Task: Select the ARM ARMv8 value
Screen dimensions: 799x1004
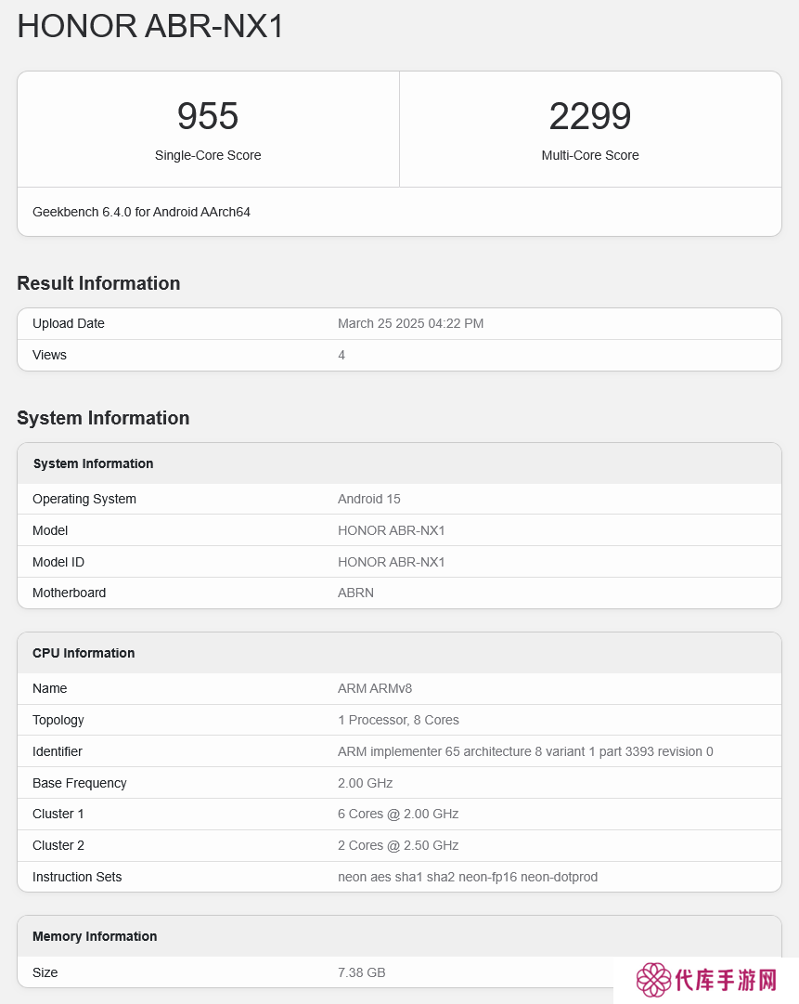Action: pyautogui.click(x=375, y=688)
